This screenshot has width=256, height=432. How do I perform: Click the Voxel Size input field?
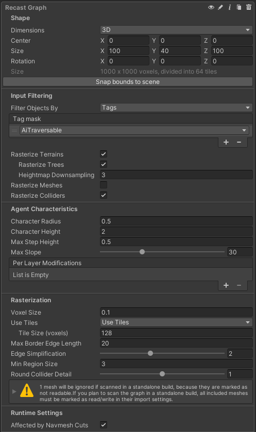pos(176,312)
